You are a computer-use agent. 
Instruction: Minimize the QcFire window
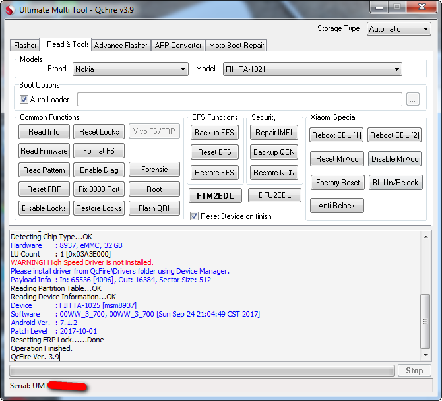pos(379,7)
